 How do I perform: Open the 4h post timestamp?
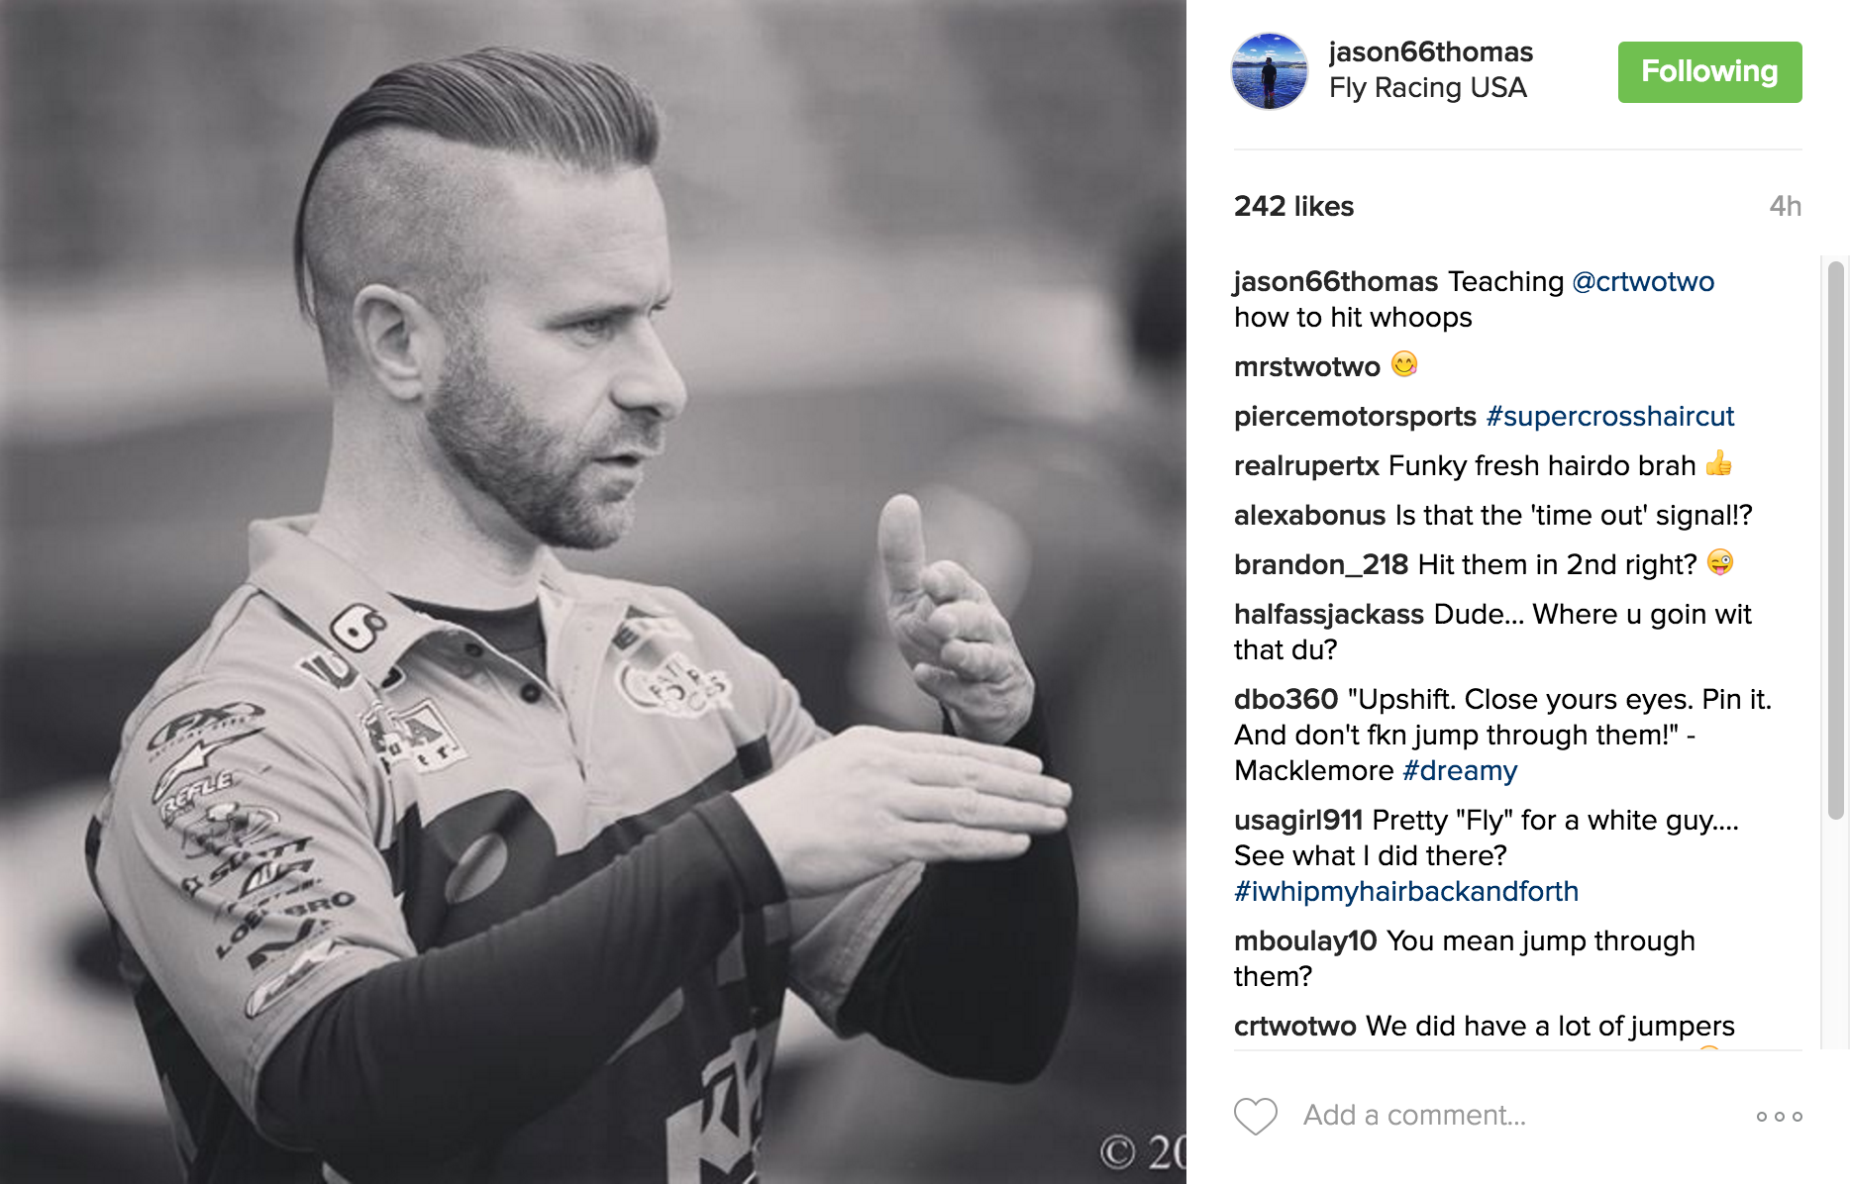coord(1785,207)
